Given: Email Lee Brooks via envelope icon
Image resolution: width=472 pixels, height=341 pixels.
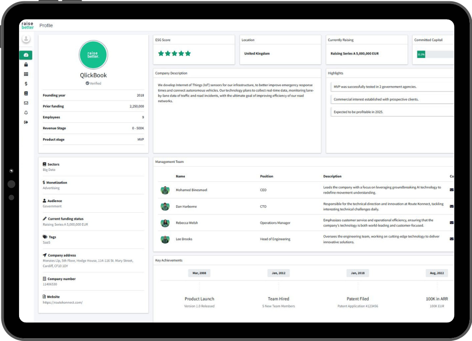Looking at the screenshot, I should (x=452, y=239).
